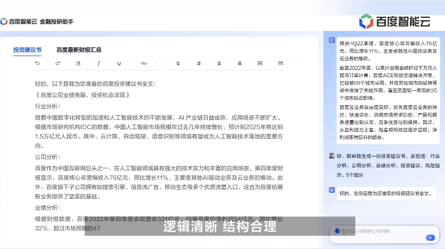Align text right
The image size is (445, 249).
pyautogui.click(x=199, y=63)
